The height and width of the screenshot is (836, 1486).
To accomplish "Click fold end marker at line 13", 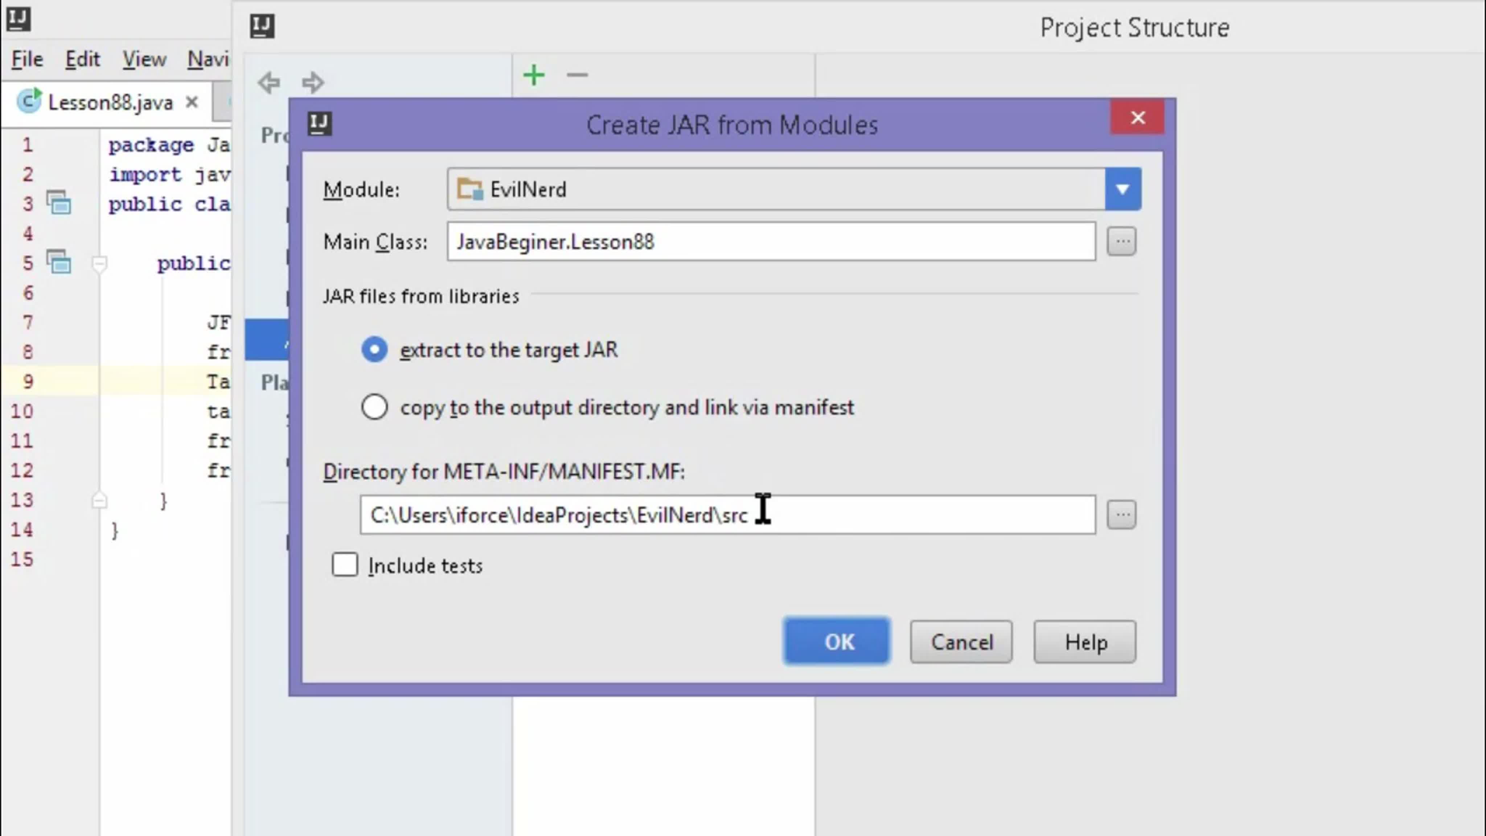I will click(x=99, y=500).
